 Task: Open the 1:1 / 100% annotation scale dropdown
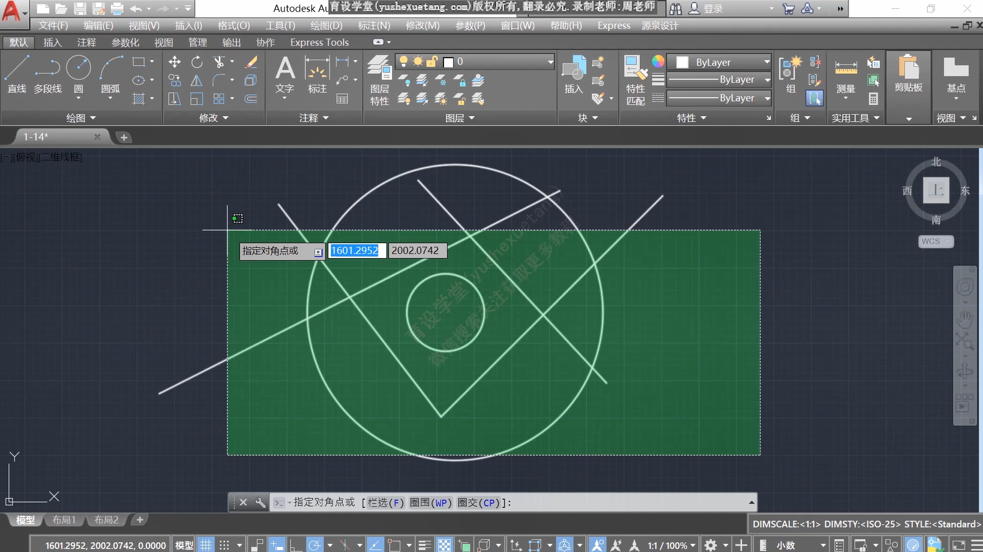tap(672, 545)
